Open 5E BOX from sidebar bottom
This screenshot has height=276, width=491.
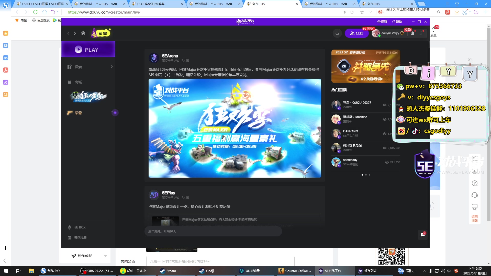click(x=76, y=227)
